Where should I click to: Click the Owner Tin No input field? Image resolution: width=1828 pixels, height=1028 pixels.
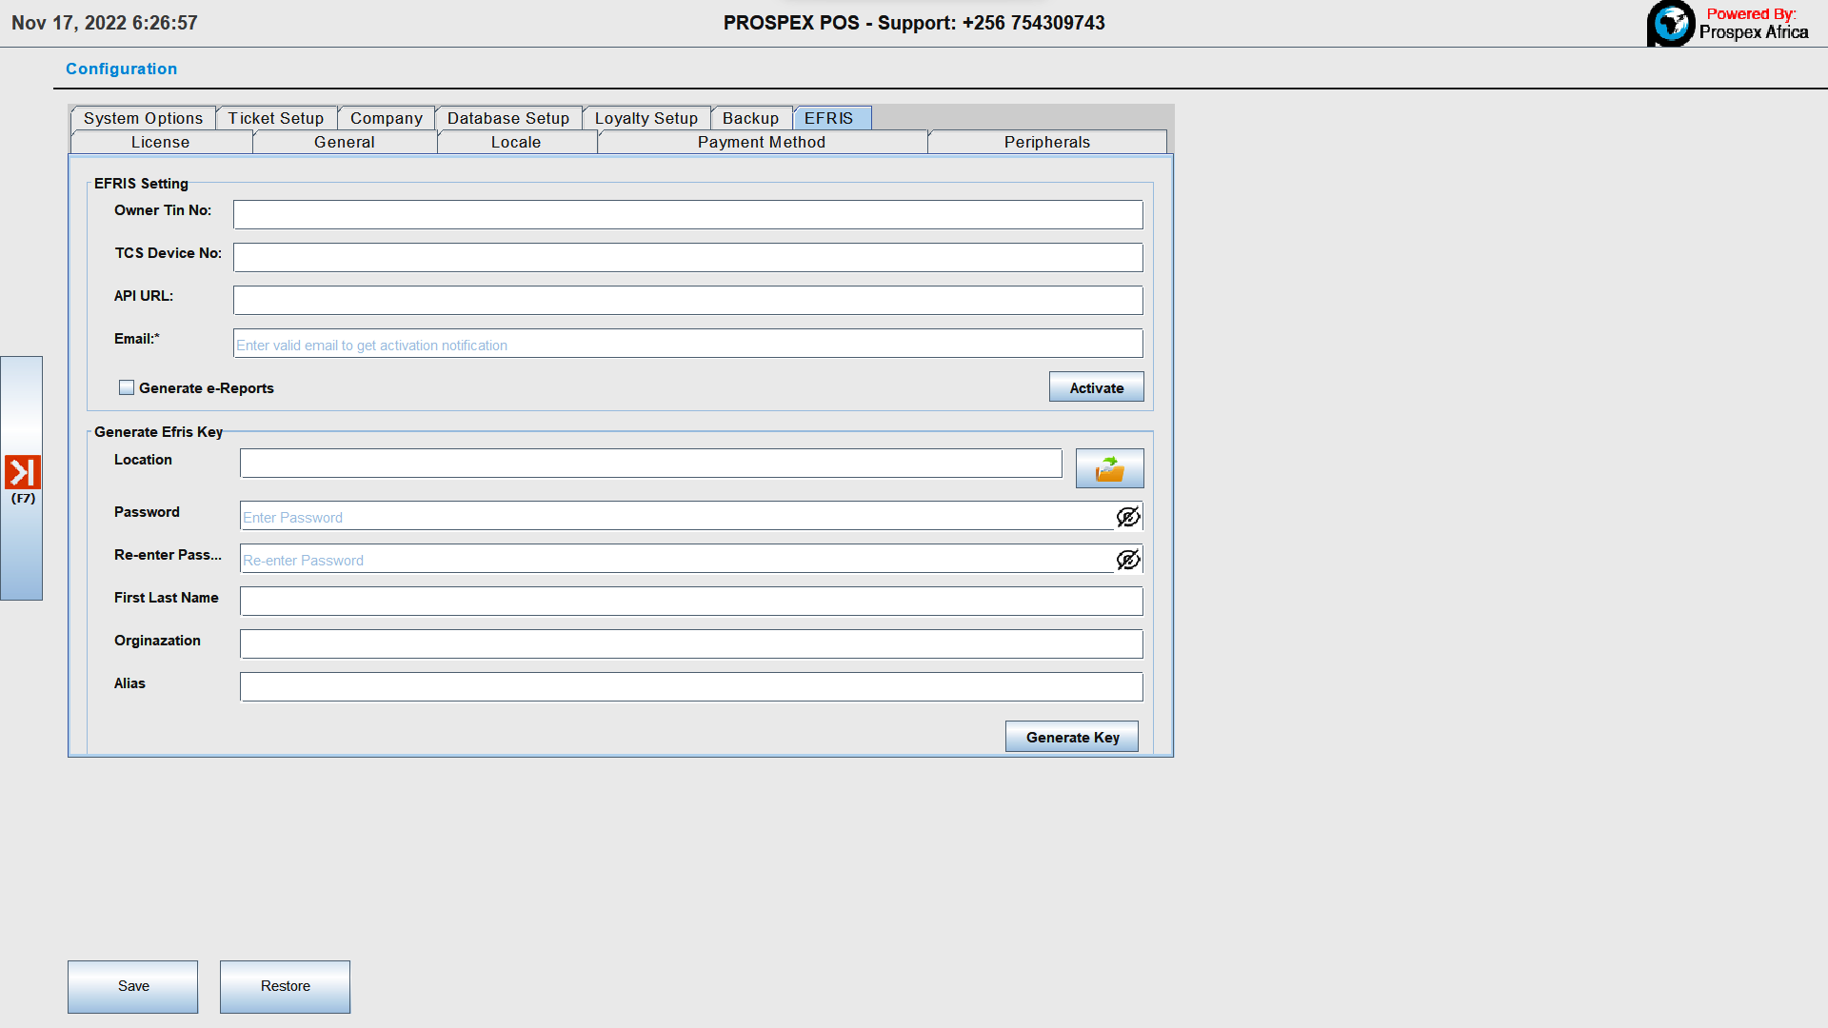(x=687, y=214)
